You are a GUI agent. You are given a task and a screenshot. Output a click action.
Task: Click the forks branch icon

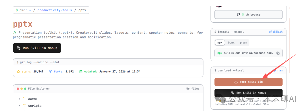pos(50,71)
